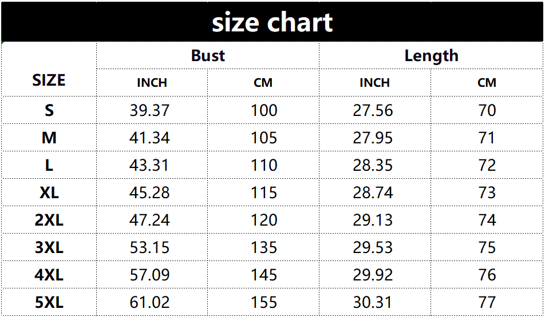Click the bust cm value 145

(x=264, y=275)
